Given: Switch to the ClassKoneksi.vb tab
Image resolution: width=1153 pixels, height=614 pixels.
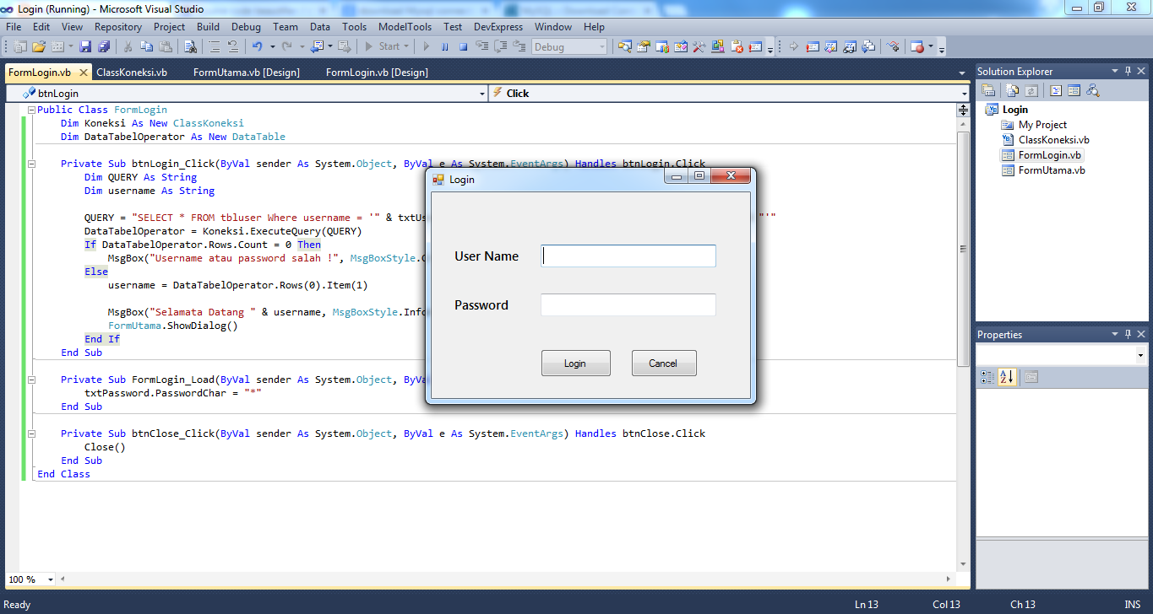Looking at the screenshot, I should pos(133,73).
